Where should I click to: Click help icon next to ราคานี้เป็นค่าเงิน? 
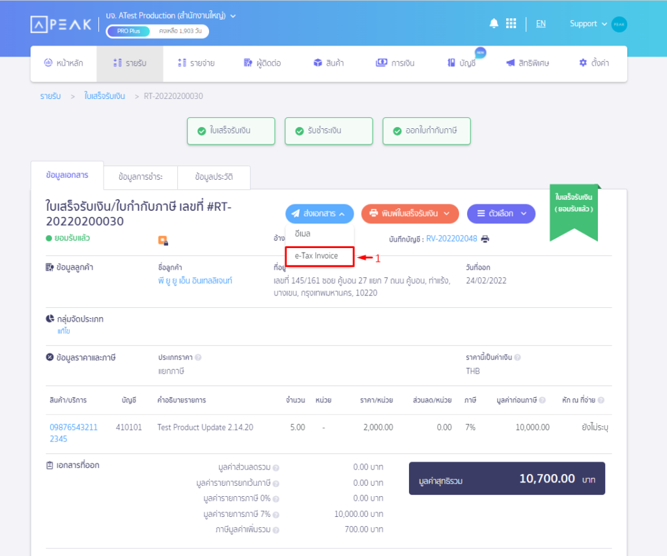tap(517, 358)
